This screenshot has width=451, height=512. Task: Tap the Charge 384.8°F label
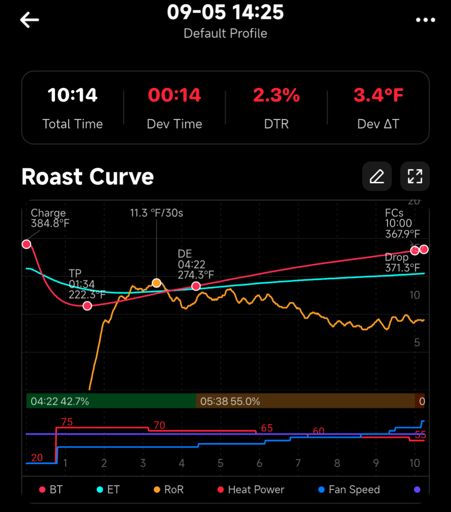coord(50,218)
